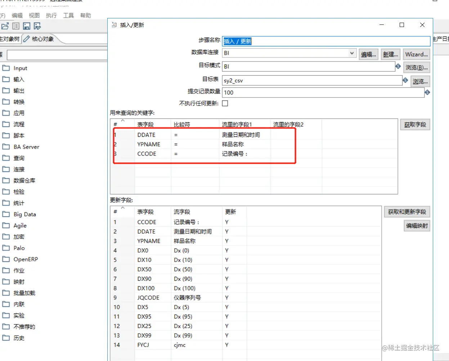449x361 pixels.
Task: Open the 输出 folder icon
Action: coord(6,90)
